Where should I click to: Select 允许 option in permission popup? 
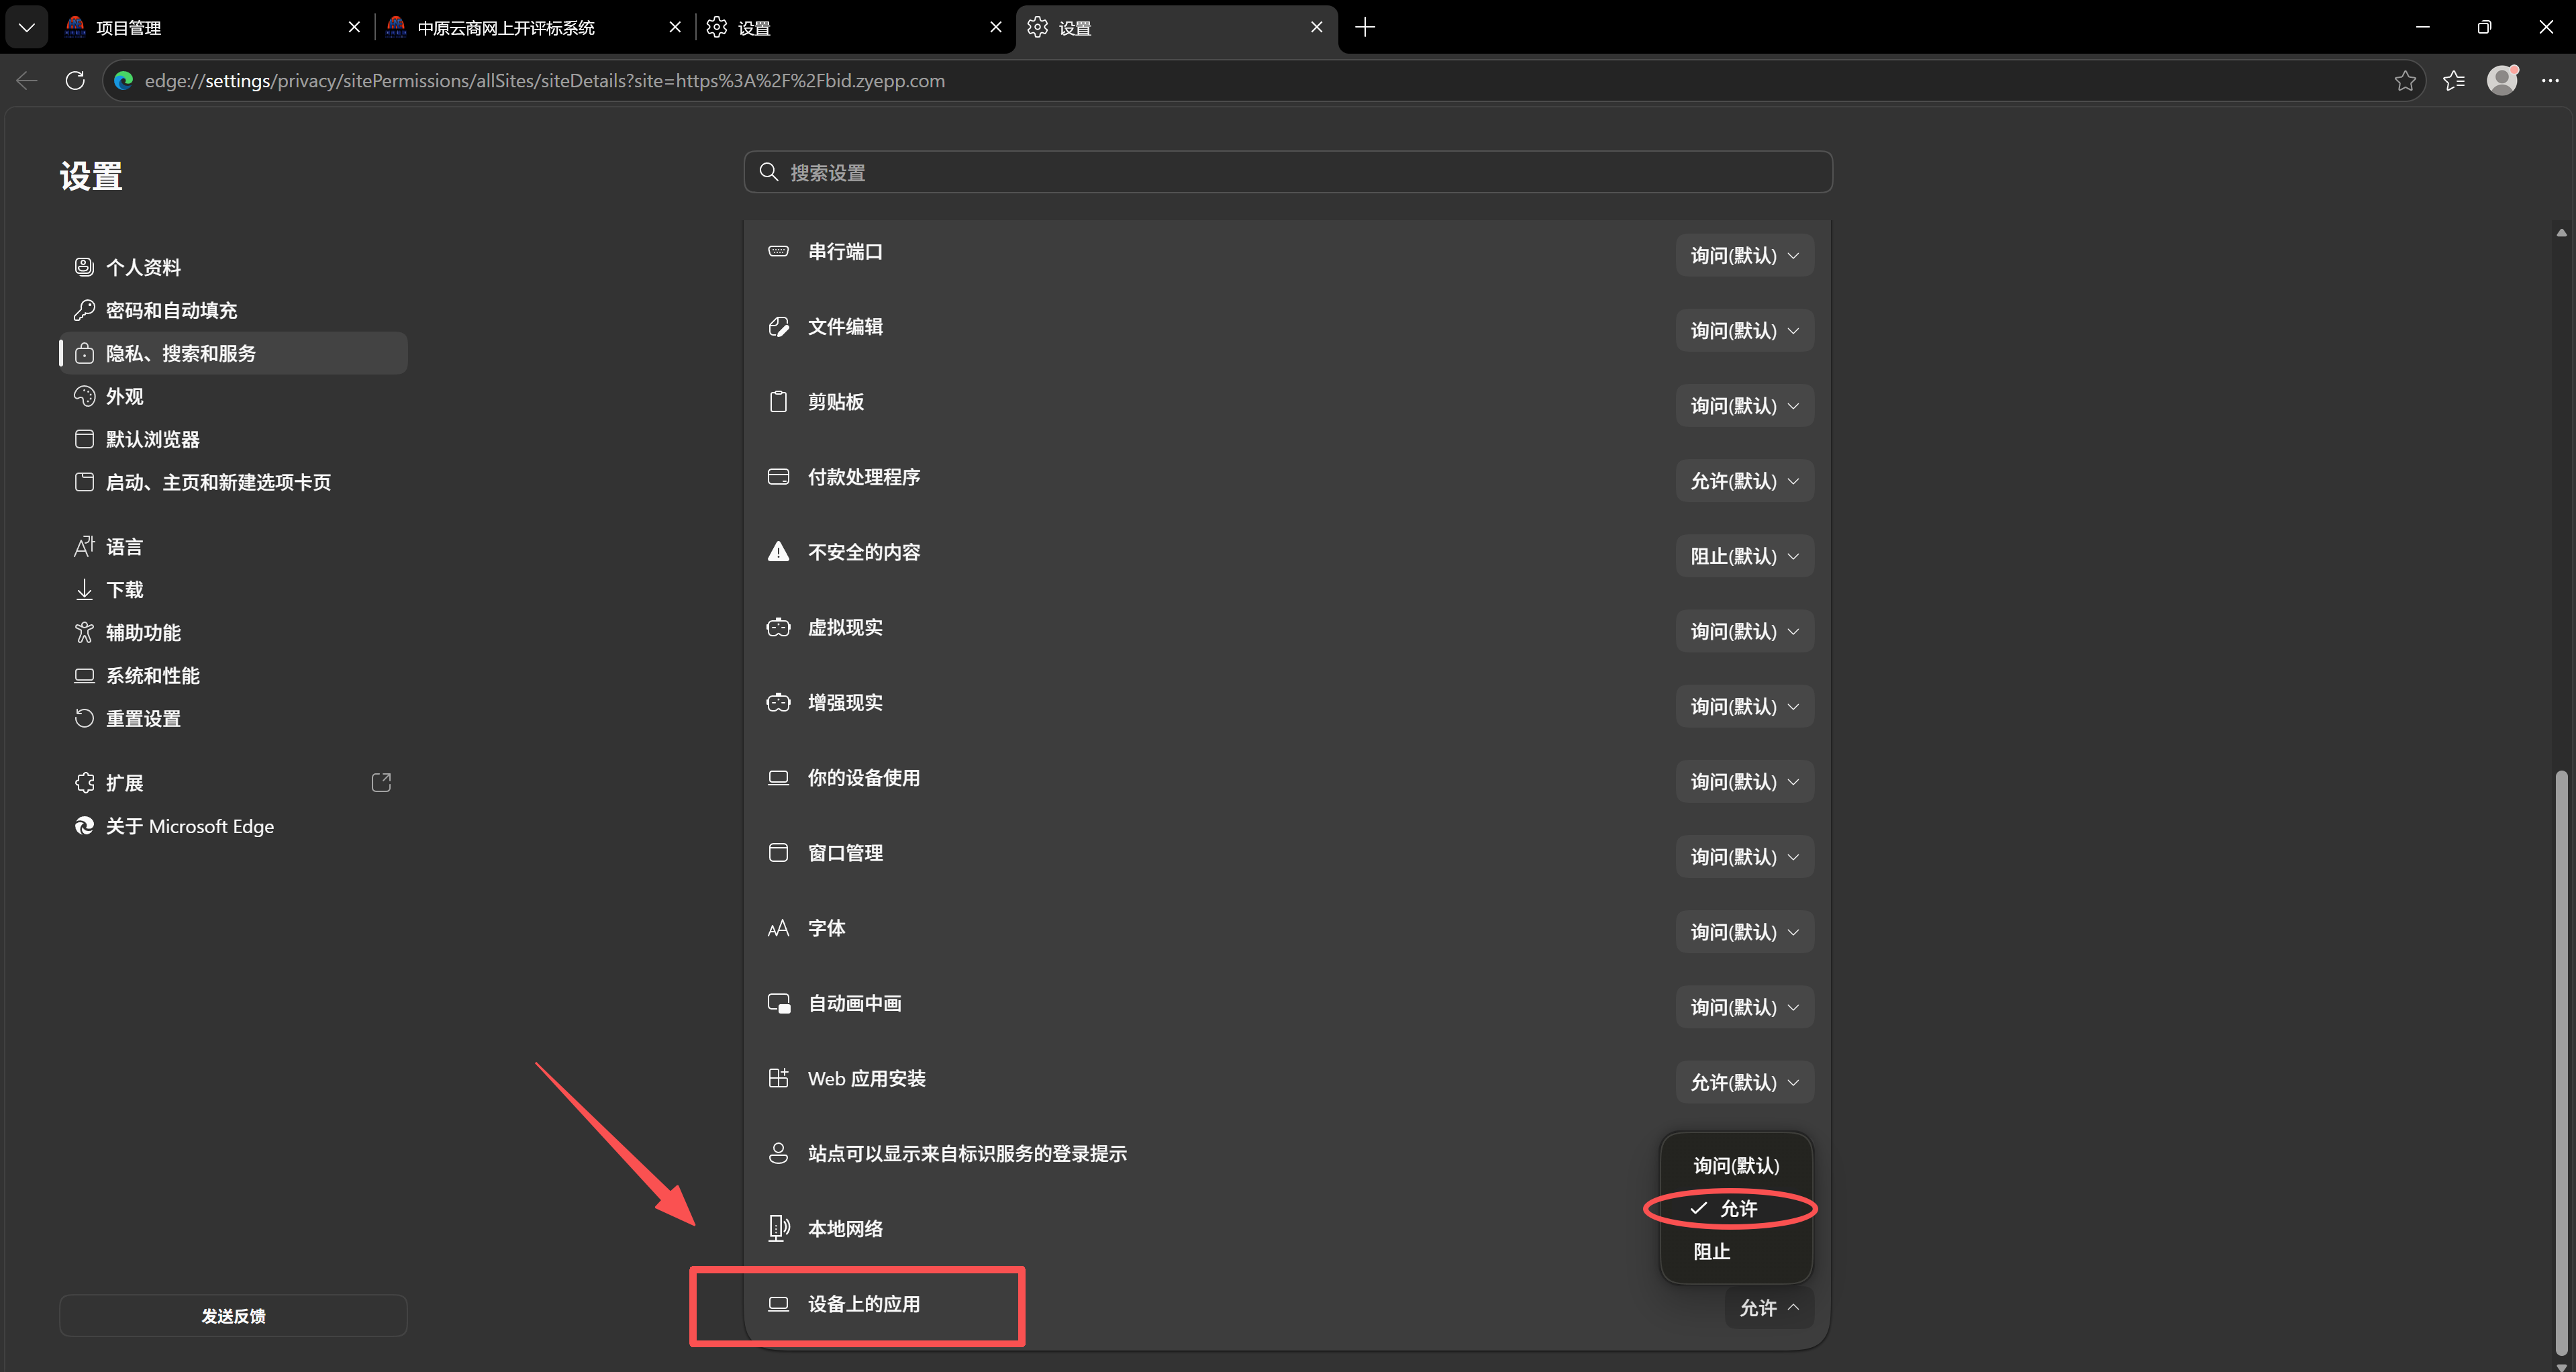pos(1737,1208)
